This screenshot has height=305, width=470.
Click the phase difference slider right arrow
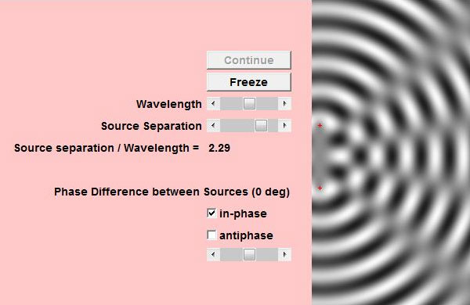click(284, 255)
